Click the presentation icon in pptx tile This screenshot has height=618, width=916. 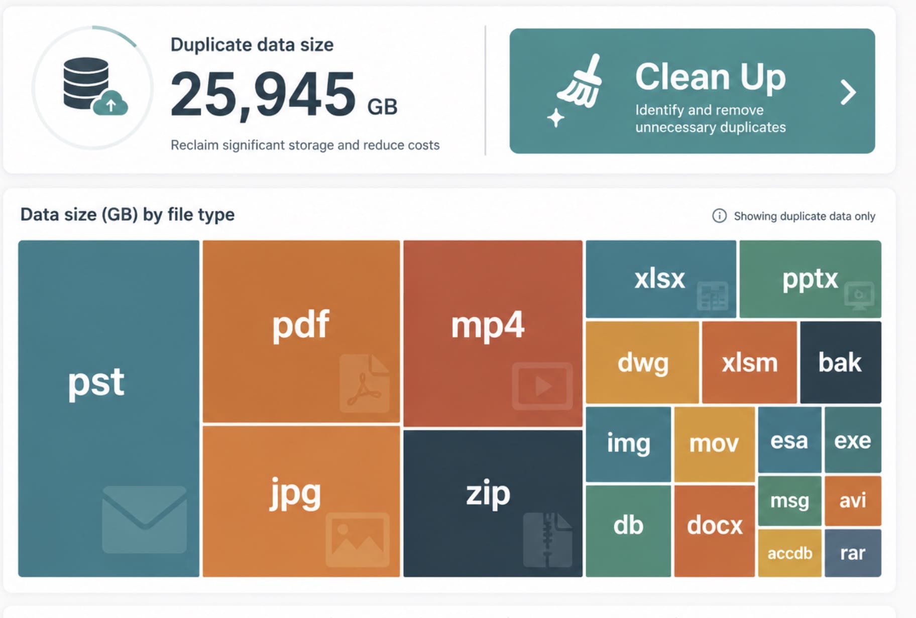coord(859,295)
